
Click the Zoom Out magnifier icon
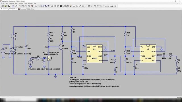tap(29, 6)
